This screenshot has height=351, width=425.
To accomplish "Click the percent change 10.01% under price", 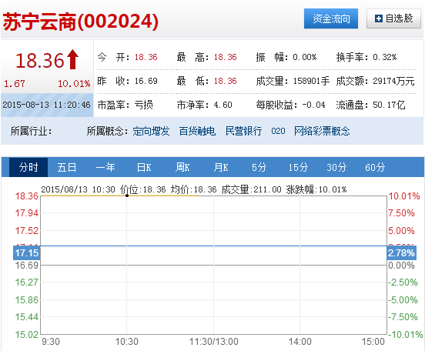I will pyautogui.click(x=74, y=83).
